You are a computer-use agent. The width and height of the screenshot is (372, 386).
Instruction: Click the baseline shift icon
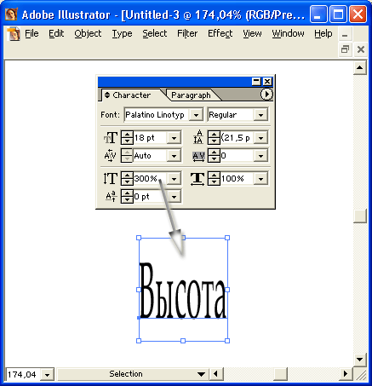click(112, 196)
